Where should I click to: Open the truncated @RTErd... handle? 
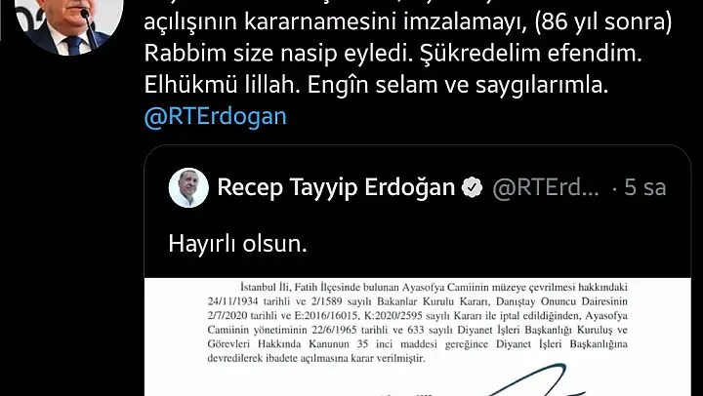pyautogui.click(x=546, y=187)
